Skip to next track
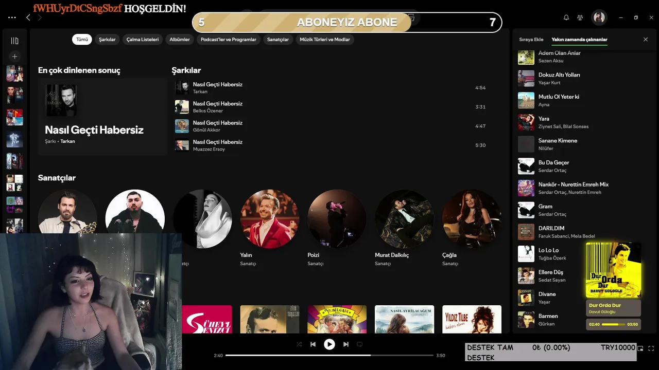 (x=346, y=344)
